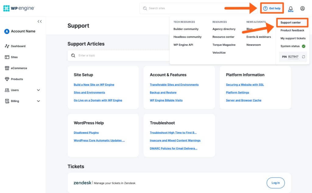Image resolution: width=312 pixels, height=193 pixels.
Task: Collapse the left sidebar
Action: [39, 21]
